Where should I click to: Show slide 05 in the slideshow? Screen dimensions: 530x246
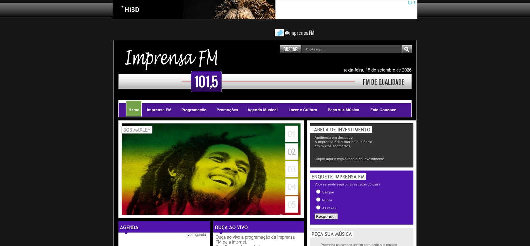[291, 204]
